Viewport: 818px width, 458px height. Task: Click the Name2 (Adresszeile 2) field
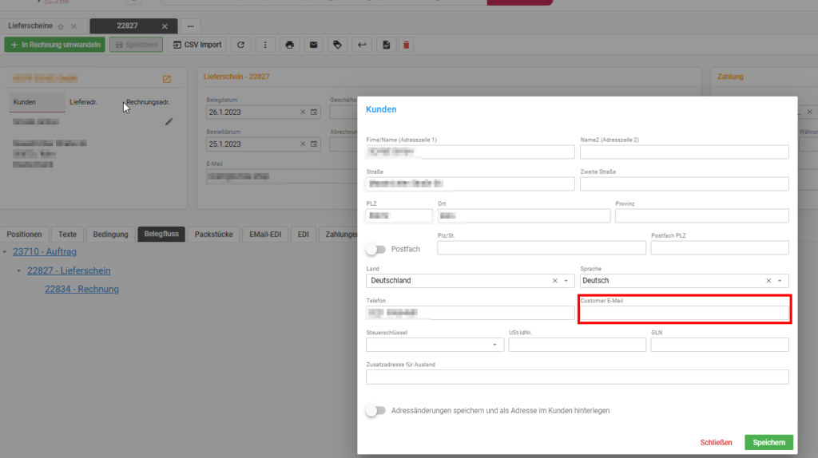[685, 152]
